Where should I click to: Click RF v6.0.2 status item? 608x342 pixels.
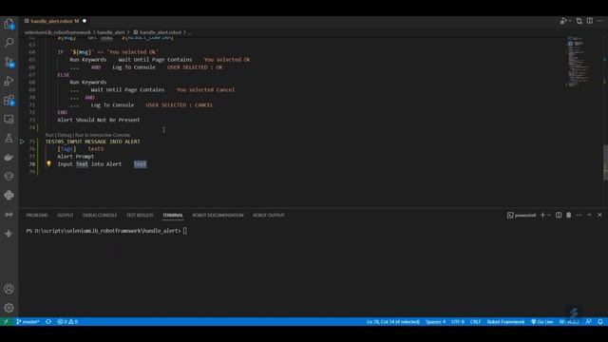tap(568, 322)
